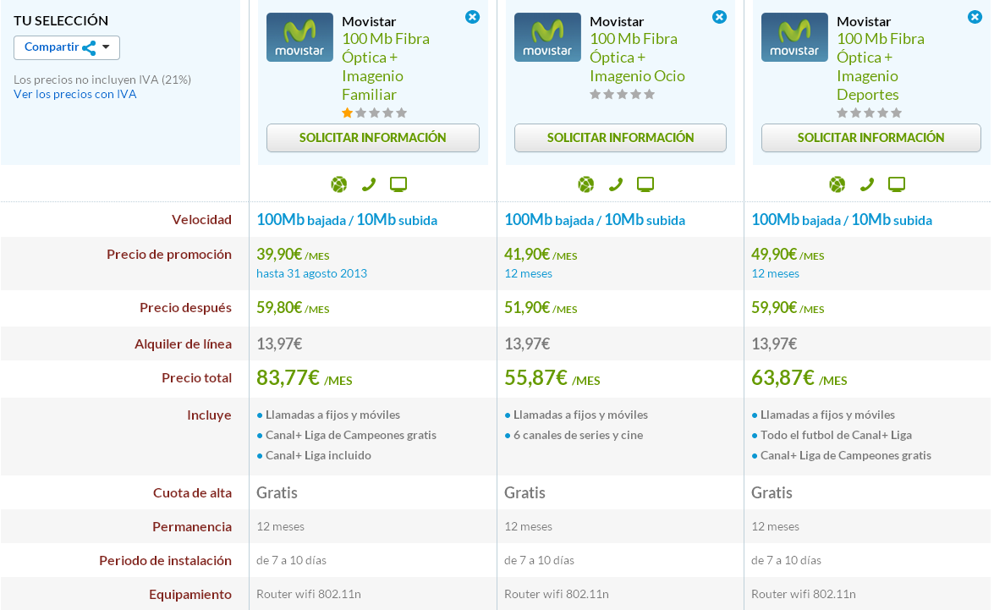The width and height of the screenshot is (994, 610).
Task: Click 'Canal+ Liga incluido' bullet
Action: pyautogui.click(x=318, y=455)
